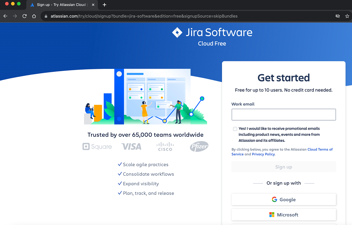This screenshot has height=225, width=352.
Task: Sign up with Microsoft
Action: pos(284,214)
